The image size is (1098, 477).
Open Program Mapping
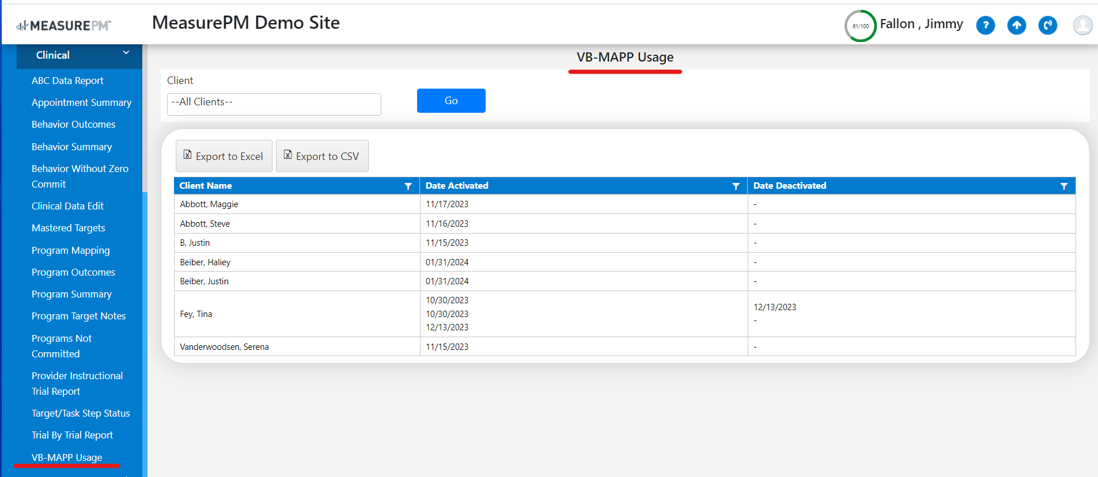(x=70, y=250)
